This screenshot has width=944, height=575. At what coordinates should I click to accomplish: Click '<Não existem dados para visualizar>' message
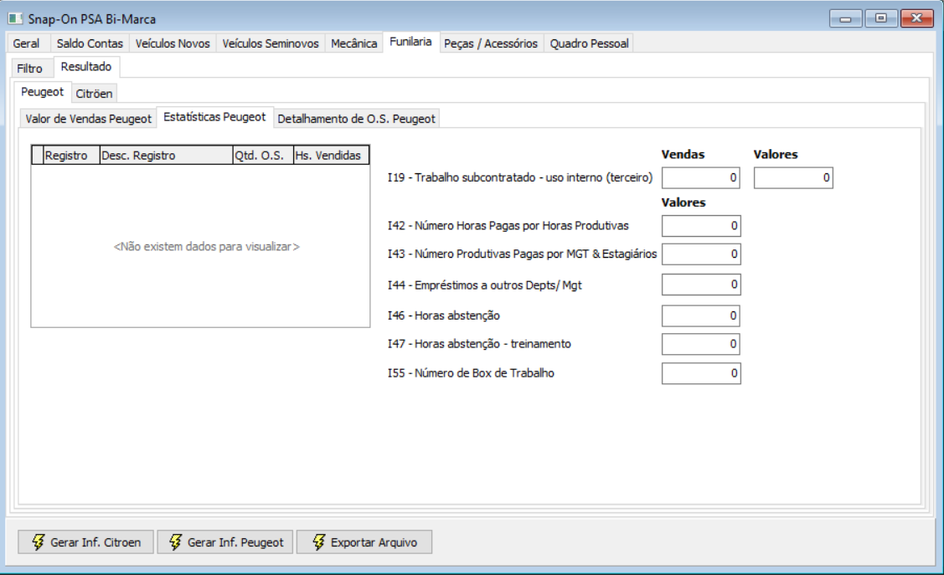pyautogui.click(x=207, y=247)
